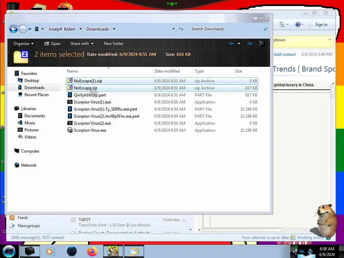Viewport: 344px width, 258px height.
Task: Open Desktop in the navigation pane
Action: 32,81
